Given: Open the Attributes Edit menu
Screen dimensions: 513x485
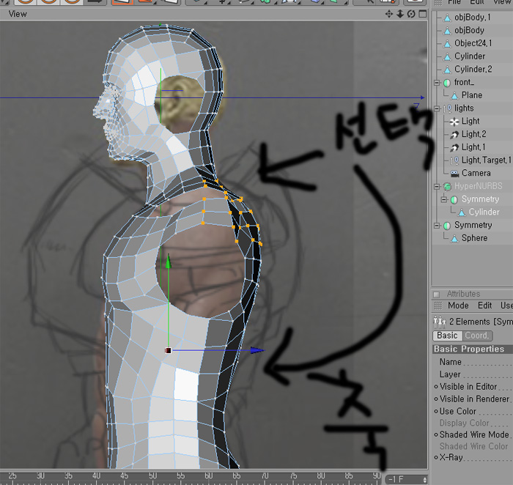Looking at the screenshot, I should click(484, 306).
